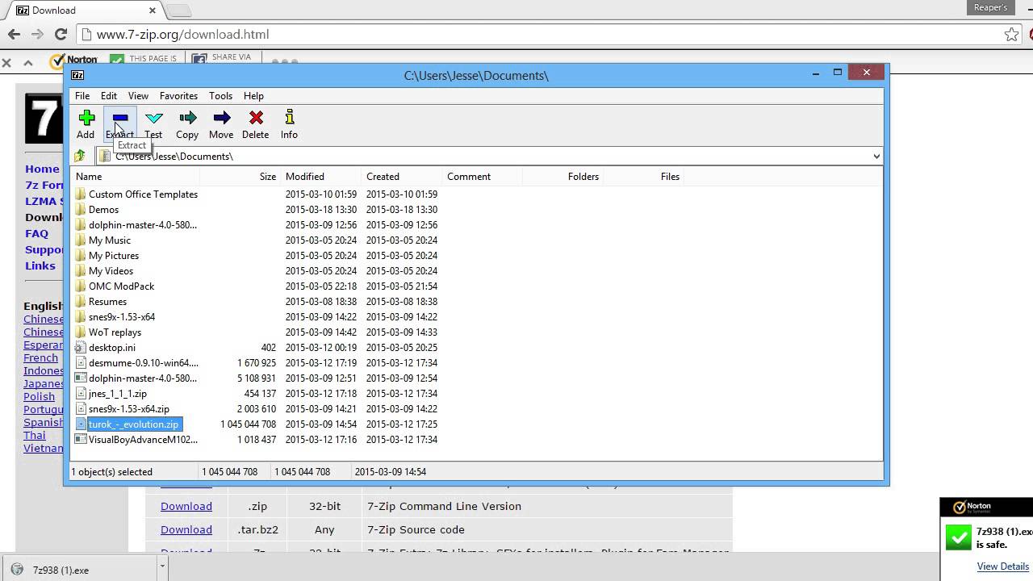Expand the address path dropdown
Image resolution: width=1033 pixels, height=581 pixels.
coord(876,157)
